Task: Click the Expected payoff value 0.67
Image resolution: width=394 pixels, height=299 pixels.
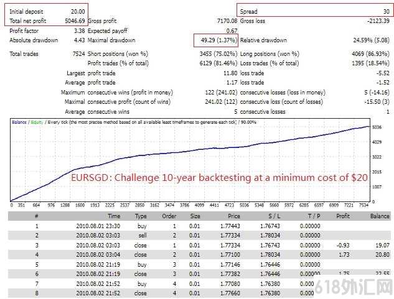Action: (232, 31)
